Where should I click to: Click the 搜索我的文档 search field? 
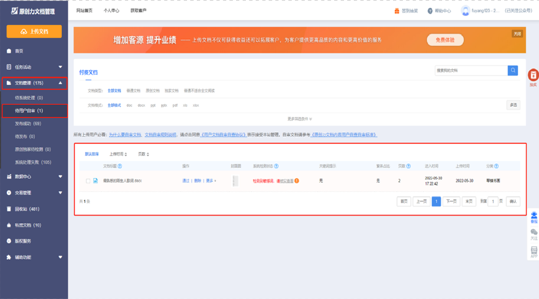tap(470, 70)
